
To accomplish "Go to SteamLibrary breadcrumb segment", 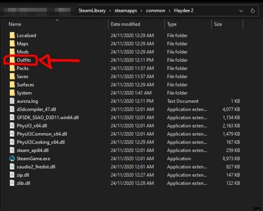I will coord(92,11).
